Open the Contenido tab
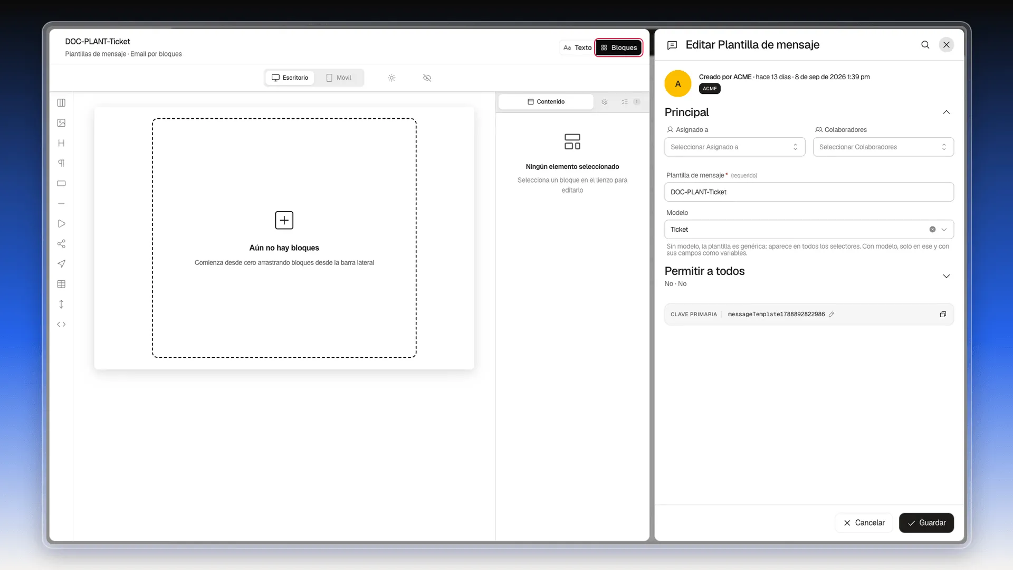 pos(546,102)
